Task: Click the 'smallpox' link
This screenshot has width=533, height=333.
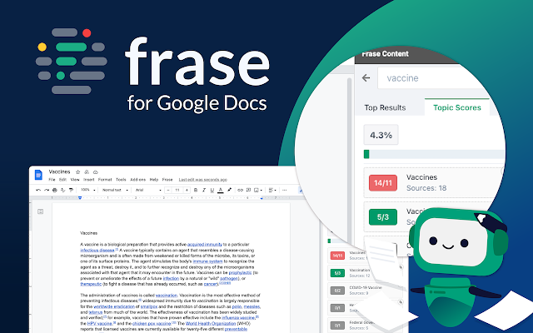Action: point(149,306)
